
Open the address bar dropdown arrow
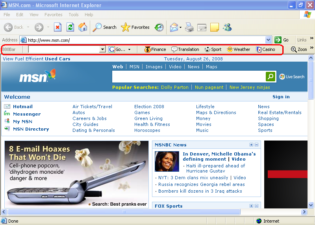click(269, 40)
